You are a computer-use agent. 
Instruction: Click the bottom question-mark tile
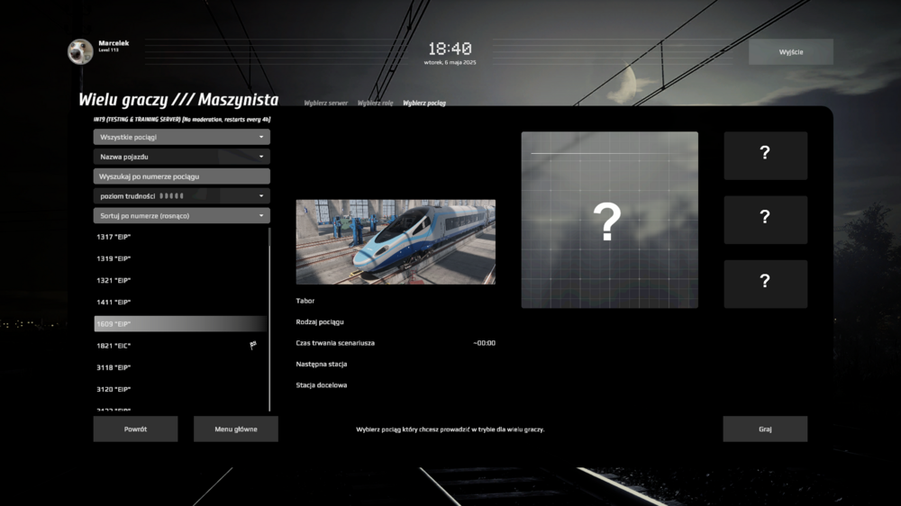click(x=765, y=285)
